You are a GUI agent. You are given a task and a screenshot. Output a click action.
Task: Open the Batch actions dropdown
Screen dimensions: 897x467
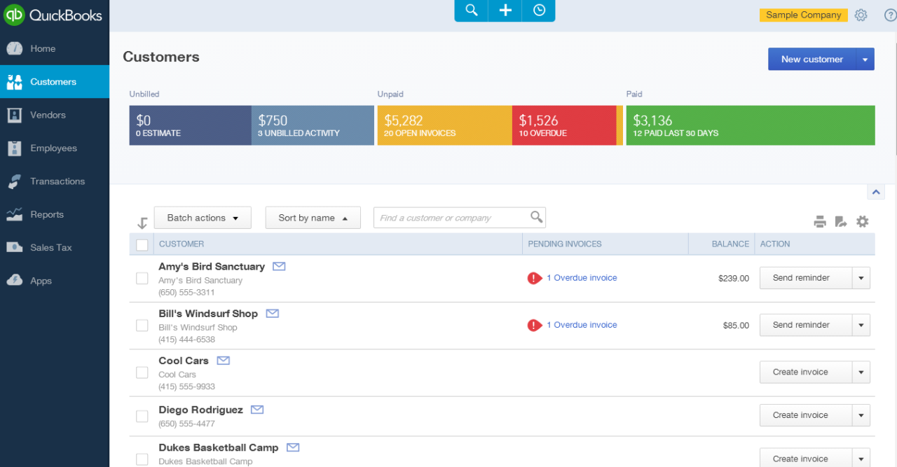(x=203, y=218)
